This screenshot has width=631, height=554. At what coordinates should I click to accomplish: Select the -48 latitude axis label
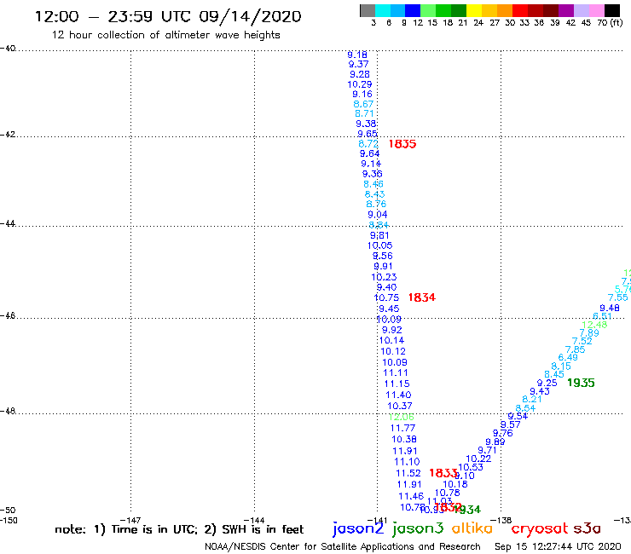click(x=8, y=411)
